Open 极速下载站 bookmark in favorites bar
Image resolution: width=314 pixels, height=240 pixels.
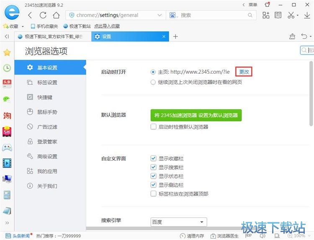coord(77,26)
